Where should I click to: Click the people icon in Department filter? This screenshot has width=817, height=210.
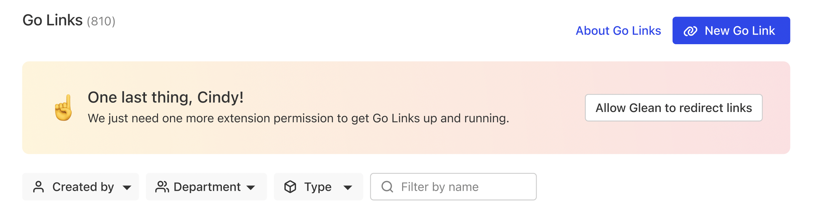[163, 187]
